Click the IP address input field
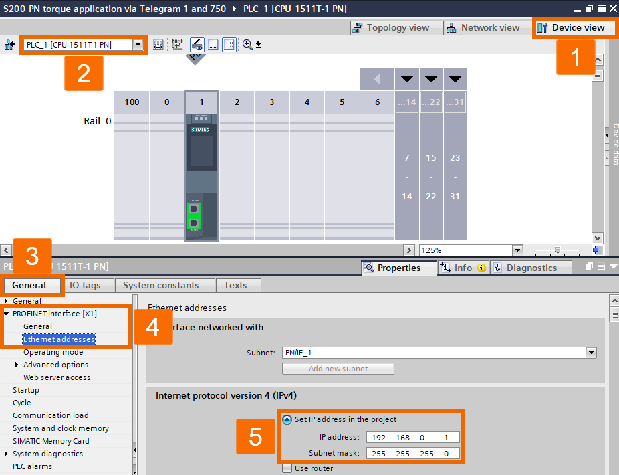 click(412, 438)
